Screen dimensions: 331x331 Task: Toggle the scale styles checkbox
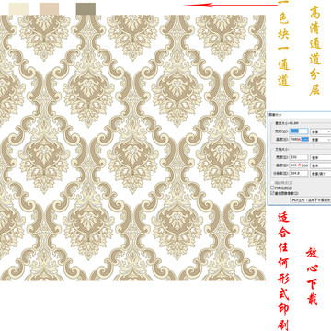[x=272, y=183]
